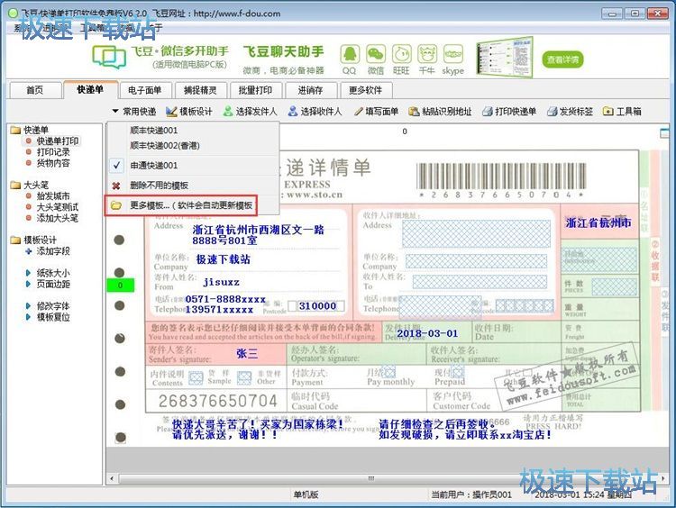This screenshot has height=508, width=676.
Task: Click sender phone field 0571-8888xxxx
Action: 225,299
